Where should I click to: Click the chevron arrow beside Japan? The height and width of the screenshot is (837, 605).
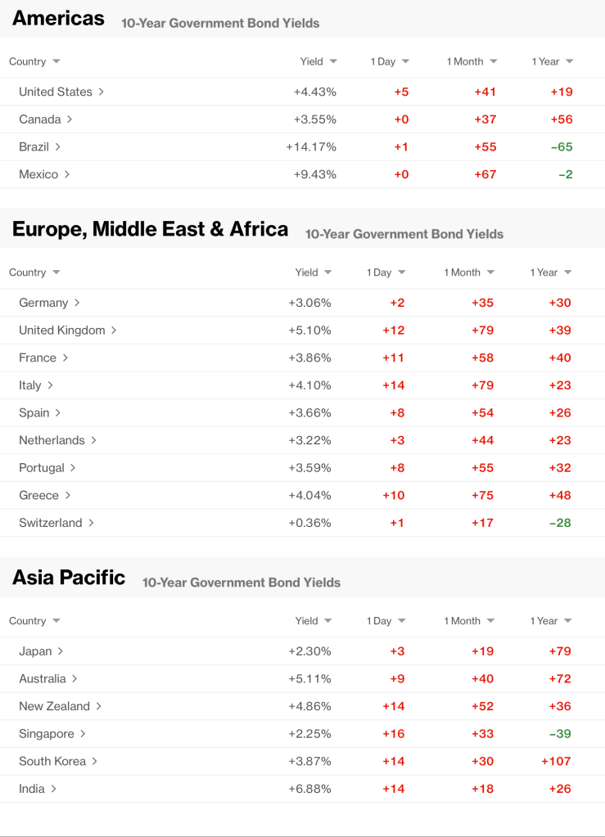(61, 651)
